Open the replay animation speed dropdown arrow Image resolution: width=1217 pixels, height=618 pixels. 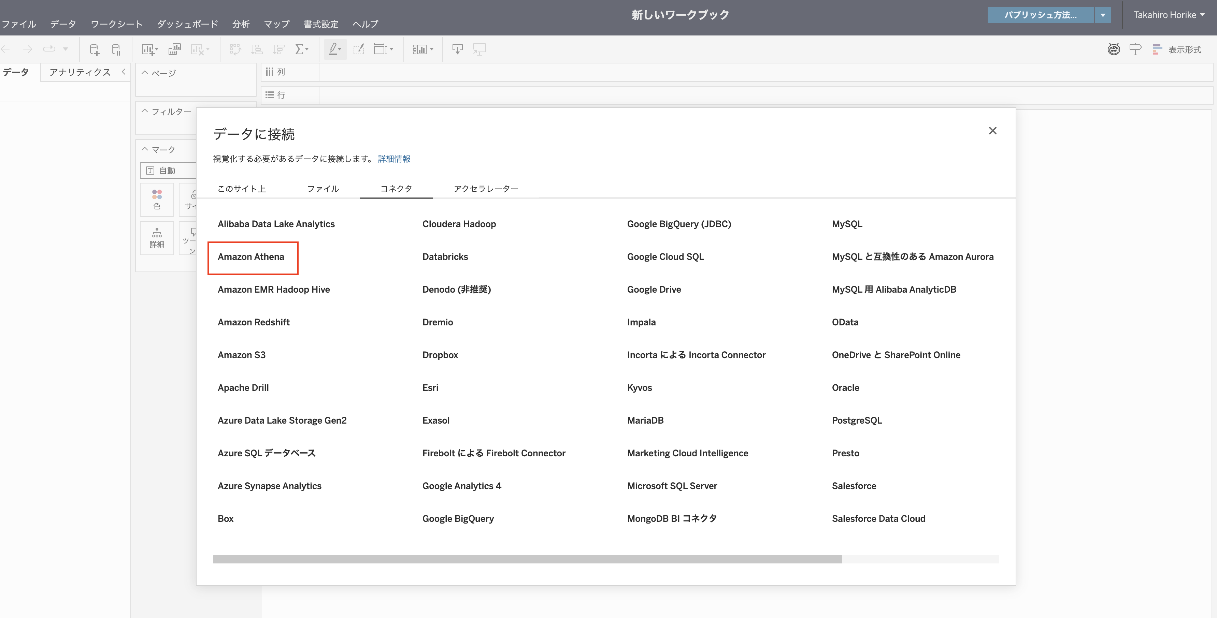(x=66, y=49)
